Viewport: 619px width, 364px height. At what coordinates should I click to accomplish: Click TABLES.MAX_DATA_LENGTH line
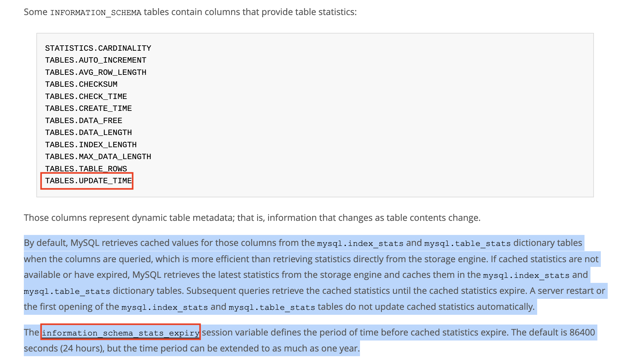(98, 157)
